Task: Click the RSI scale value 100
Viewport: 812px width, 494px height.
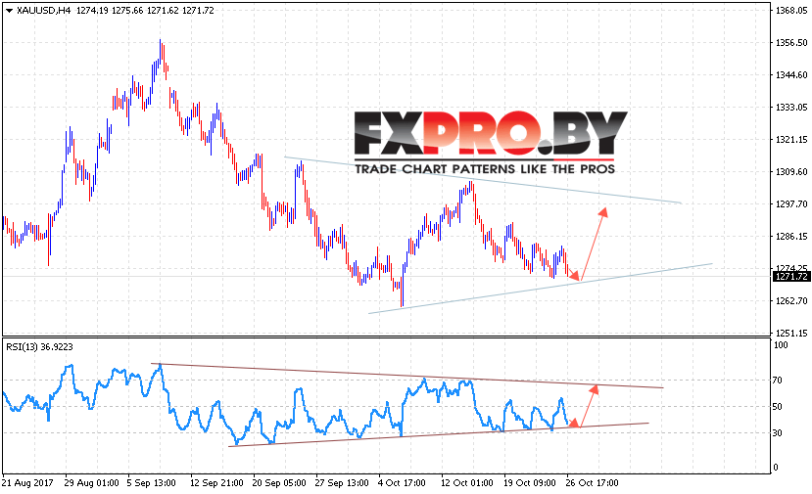Action: pyautogui.click(x=780, y=345)
